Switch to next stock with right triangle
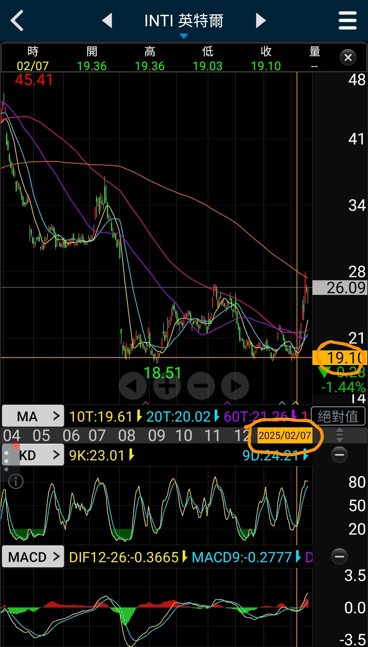This screenshot has height=647, width=368. click(261, 21)
